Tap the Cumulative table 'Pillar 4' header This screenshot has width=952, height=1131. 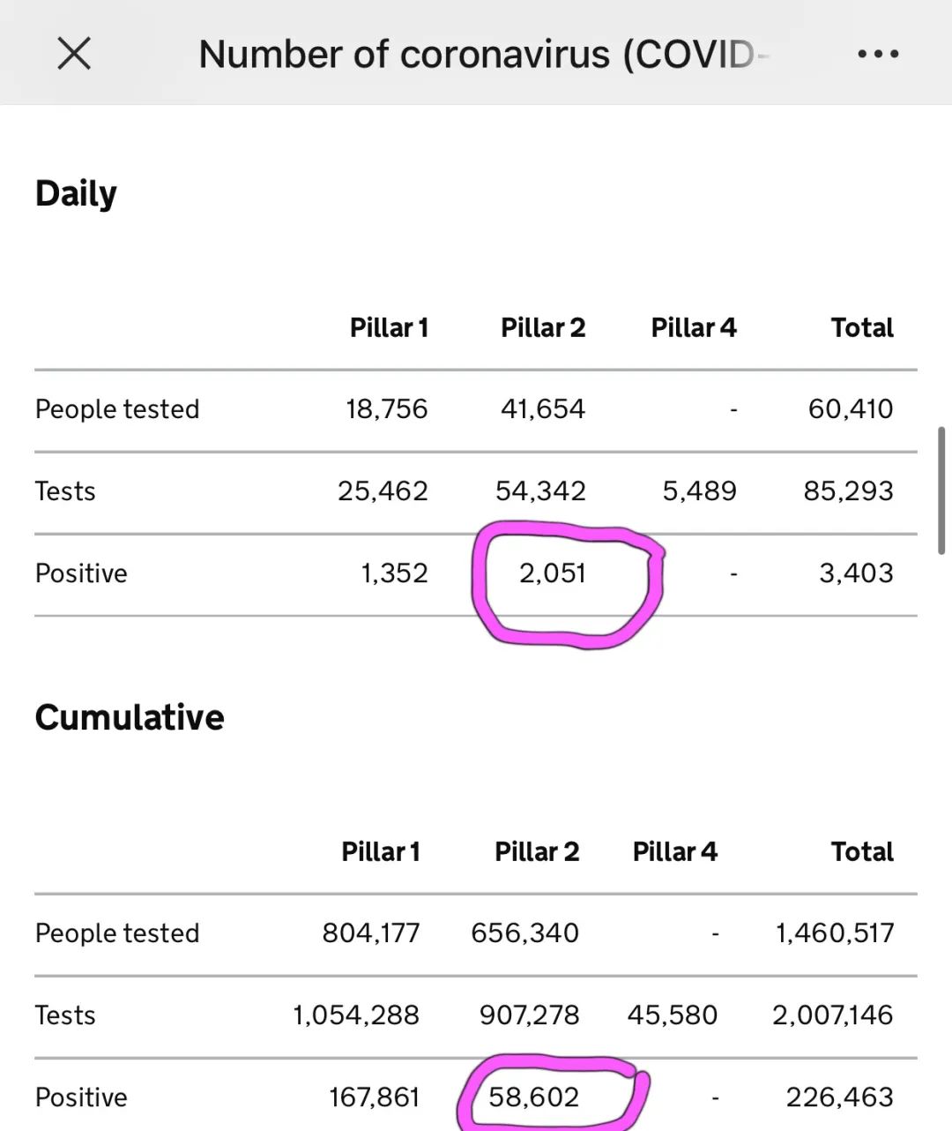pyautogui.click(x=675, y=852)
